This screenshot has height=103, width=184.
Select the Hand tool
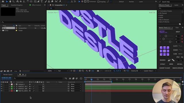10,1
